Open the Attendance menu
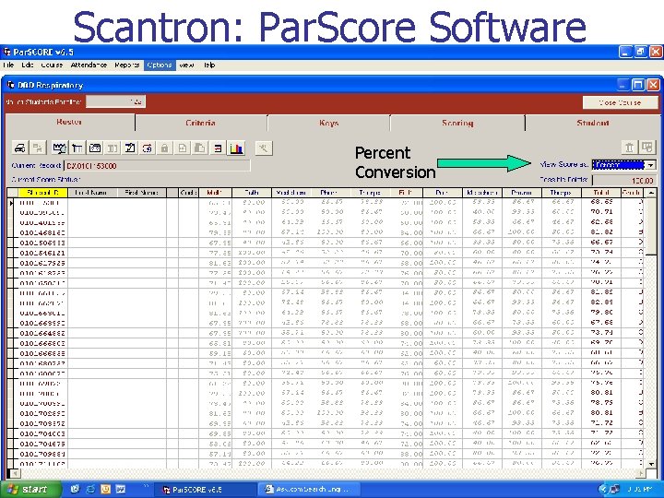 [89, 65]
